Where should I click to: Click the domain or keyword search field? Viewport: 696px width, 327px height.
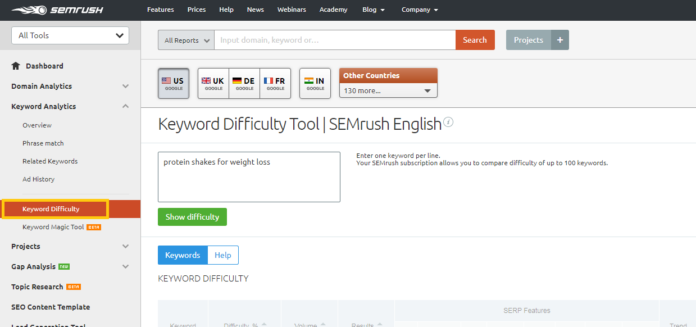(335, 40)
